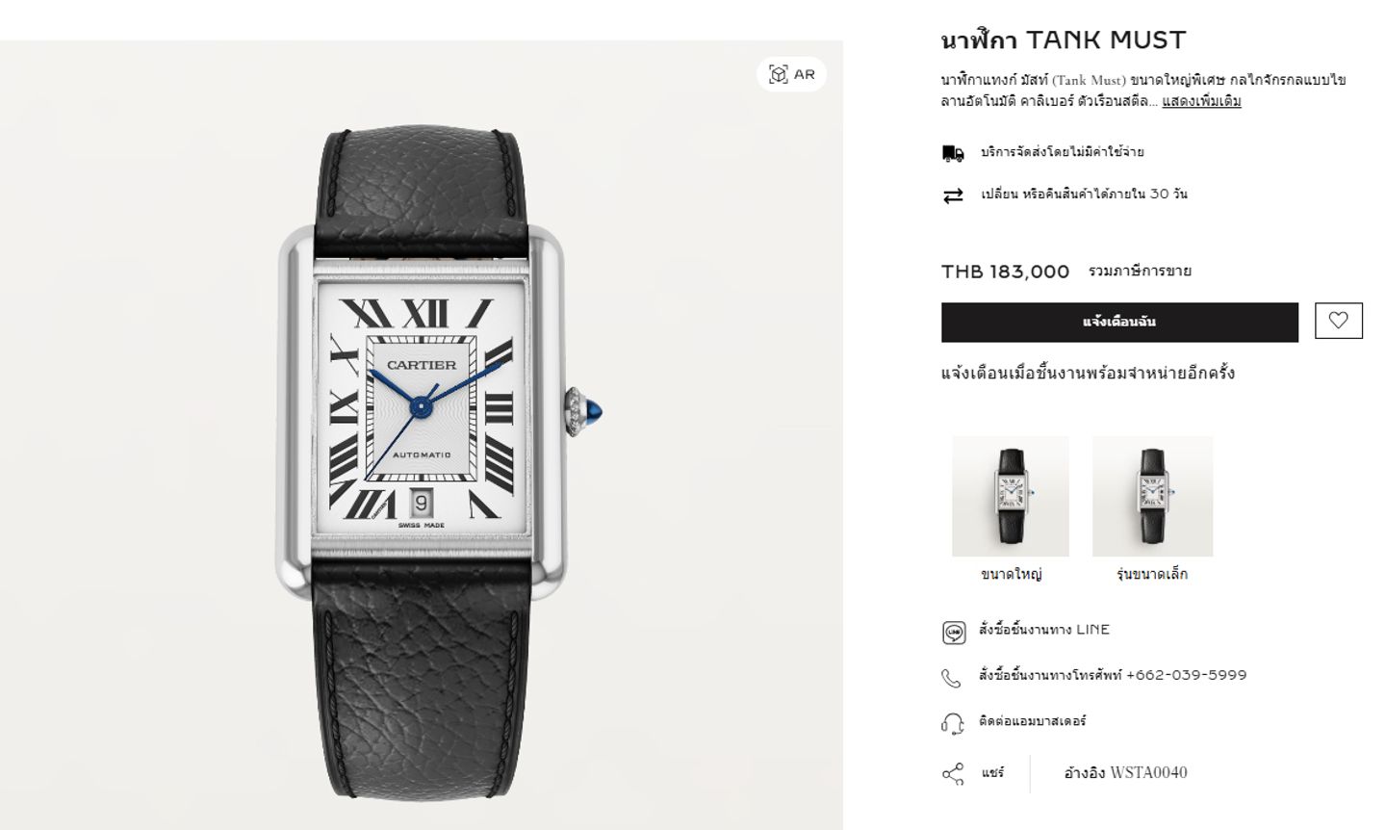Click the ambassador headset icon
The image size is (1386, 830).
pos(952,724)
